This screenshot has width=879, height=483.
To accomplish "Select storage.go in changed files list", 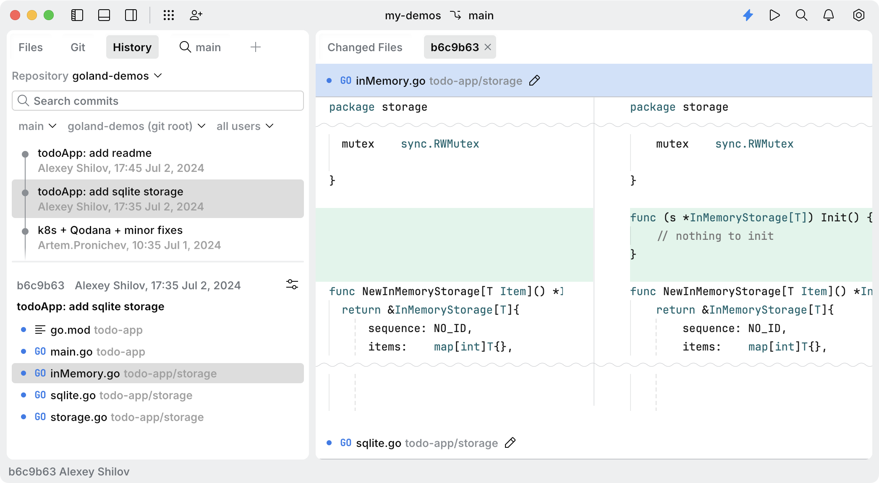I will coord(158,417).
